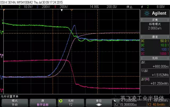
Task: Select the 光标 Y2 cursor softkey
Action: (70, 102)
